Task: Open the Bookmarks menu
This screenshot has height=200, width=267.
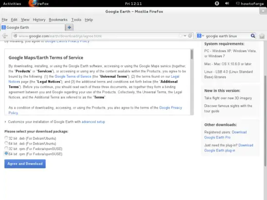Action: (58, 20)
